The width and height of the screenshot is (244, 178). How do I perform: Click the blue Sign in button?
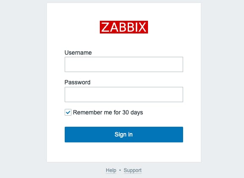[x=124, y=134]
